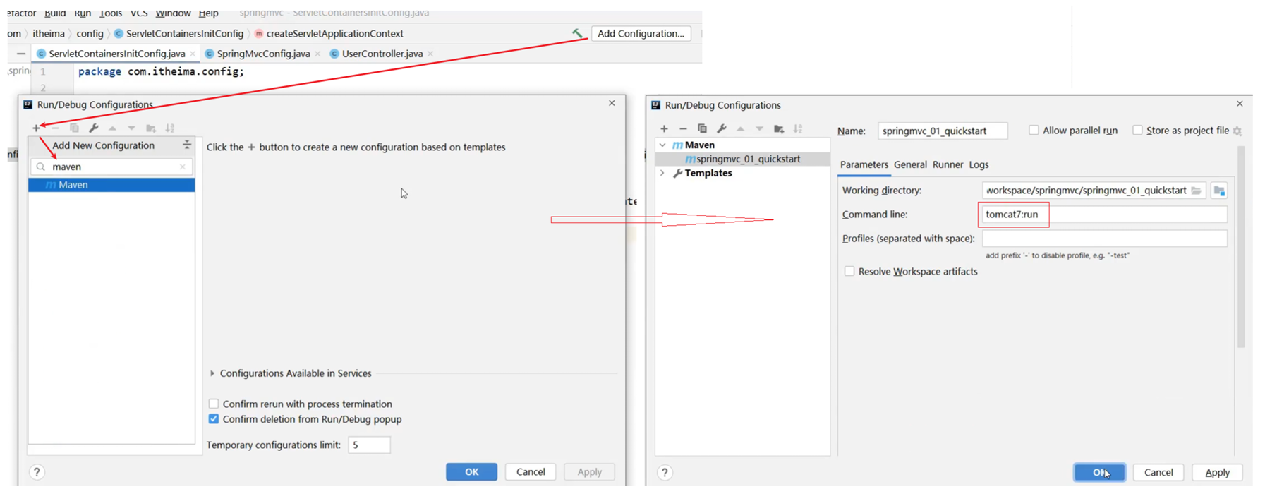Click Copy Configuration icon in left dialog
The image size is (1265, 494).
[74, 128]
